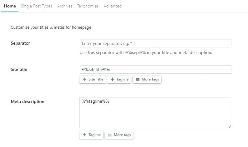Click inside the Meta description textarea
Viewport: 248px width, 147px height.
pyautogui.click(x=155, y=112)
